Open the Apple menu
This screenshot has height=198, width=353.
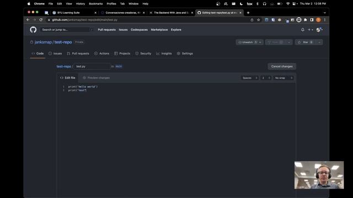(x=29, y=4)
